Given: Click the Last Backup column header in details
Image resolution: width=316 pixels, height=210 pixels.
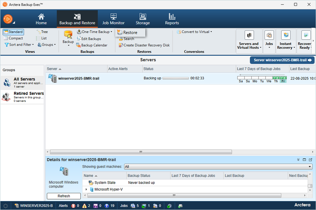Looking at the screenshot, I should pyautogui.click(x=256, y=175).
